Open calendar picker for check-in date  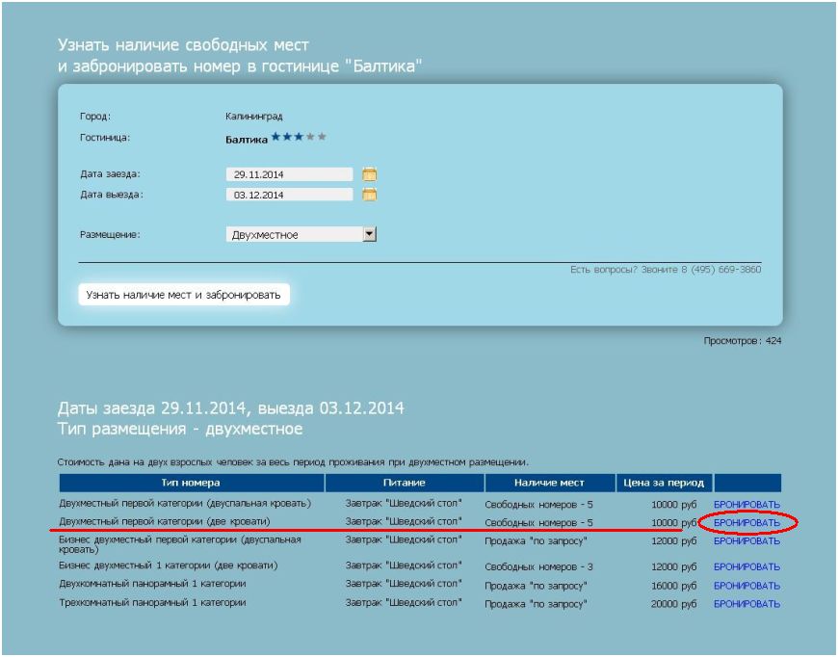coord(369,174)
